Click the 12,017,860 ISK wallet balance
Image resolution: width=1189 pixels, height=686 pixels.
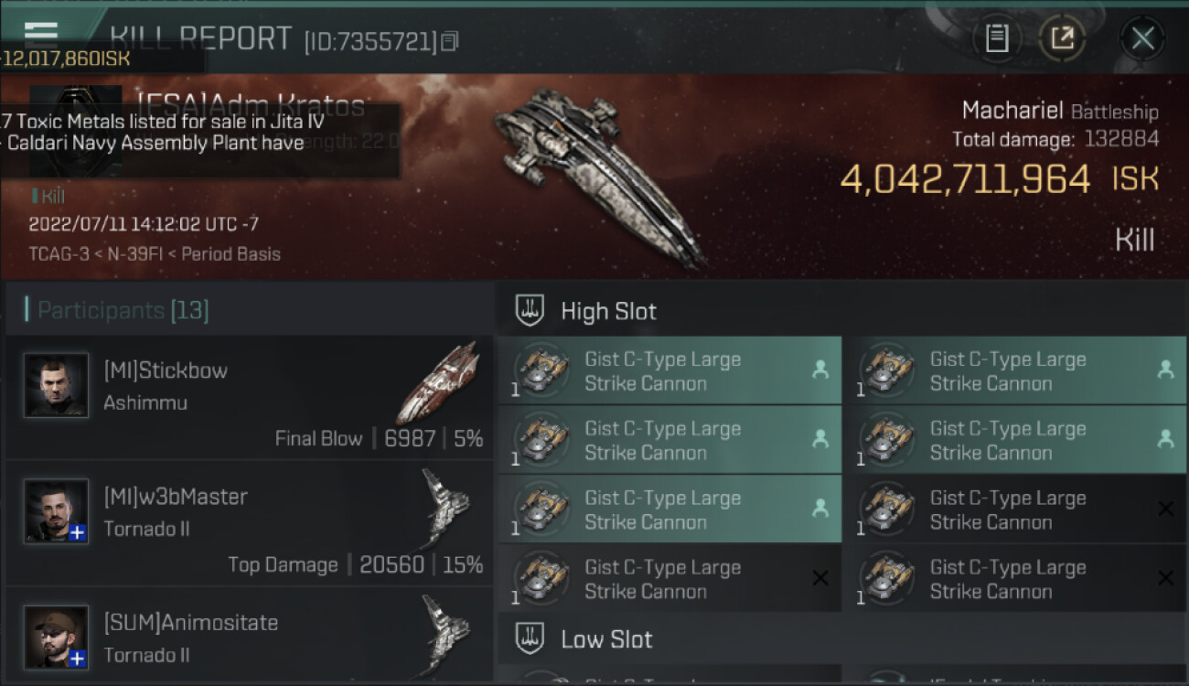66,59
